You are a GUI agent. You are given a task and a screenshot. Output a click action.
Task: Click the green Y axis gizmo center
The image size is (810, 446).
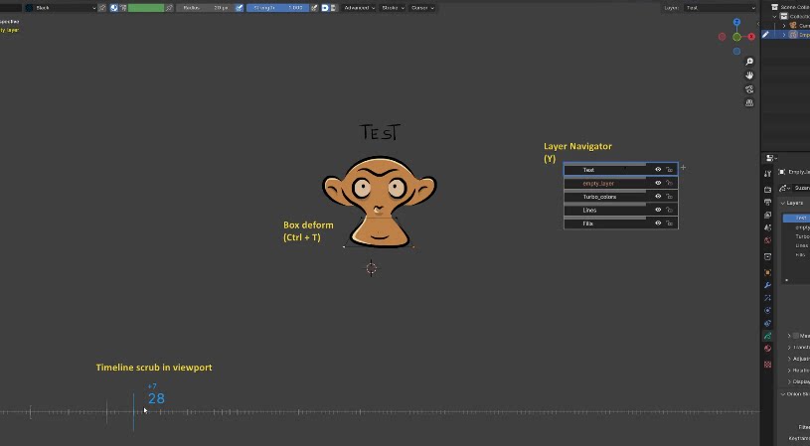[x=736, y=37]
